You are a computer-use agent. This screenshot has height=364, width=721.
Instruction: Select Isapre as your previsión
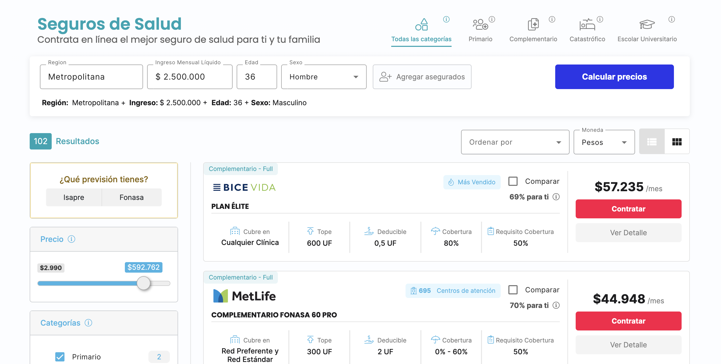tap(74, 197)
